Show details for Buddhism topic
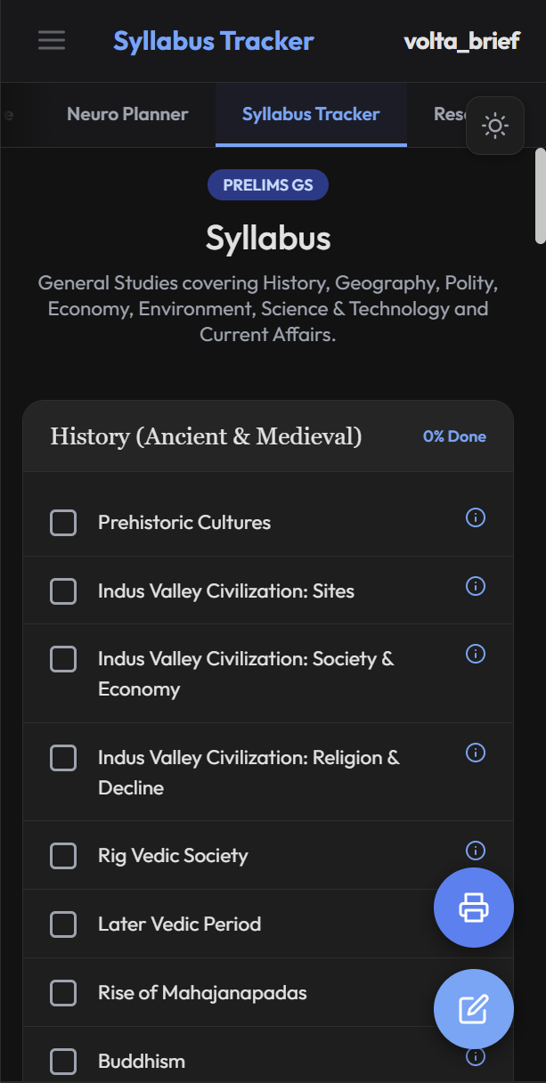Viewport: 546px width, 1083px height. 476,1056
